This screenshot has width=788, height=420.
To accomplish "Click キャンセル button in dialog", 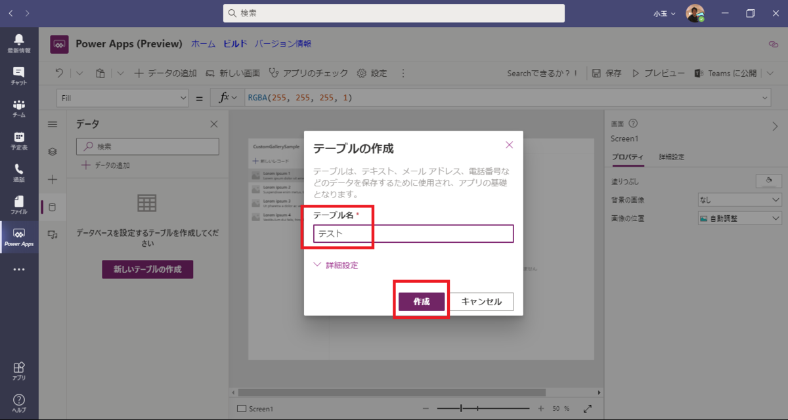I will point(481,302).
